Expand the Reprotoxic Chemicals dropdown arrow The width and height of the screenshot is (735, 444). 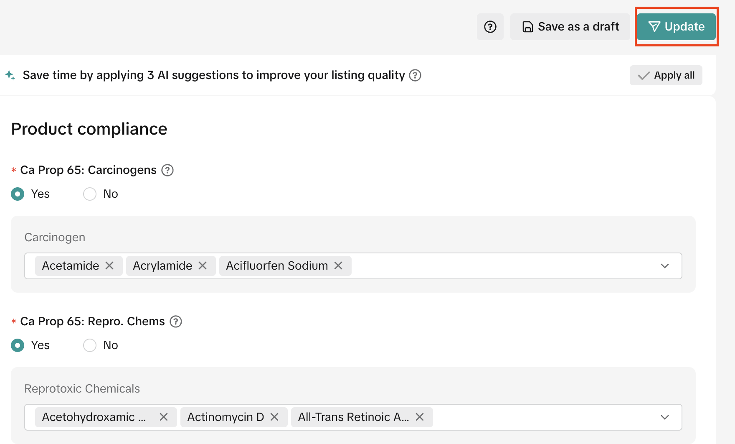coord(665,417)
